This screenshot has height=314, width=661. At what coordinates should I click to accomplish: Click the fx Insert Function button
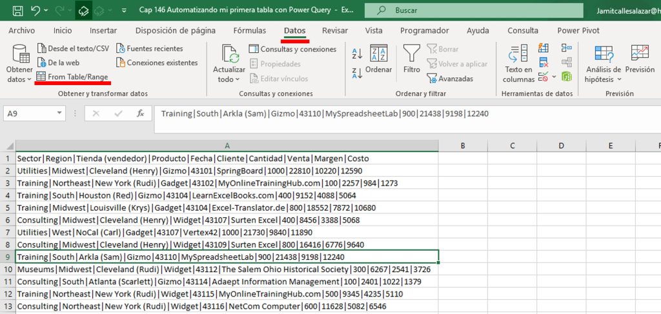point(140,113)
